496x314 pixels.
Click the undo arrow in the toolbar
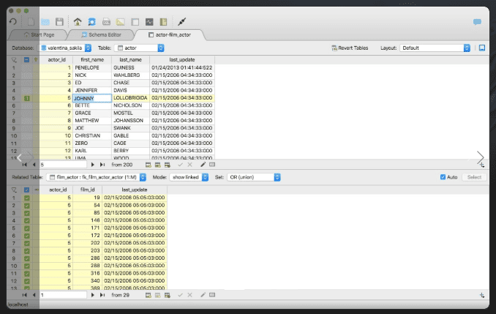pos(13,21)
